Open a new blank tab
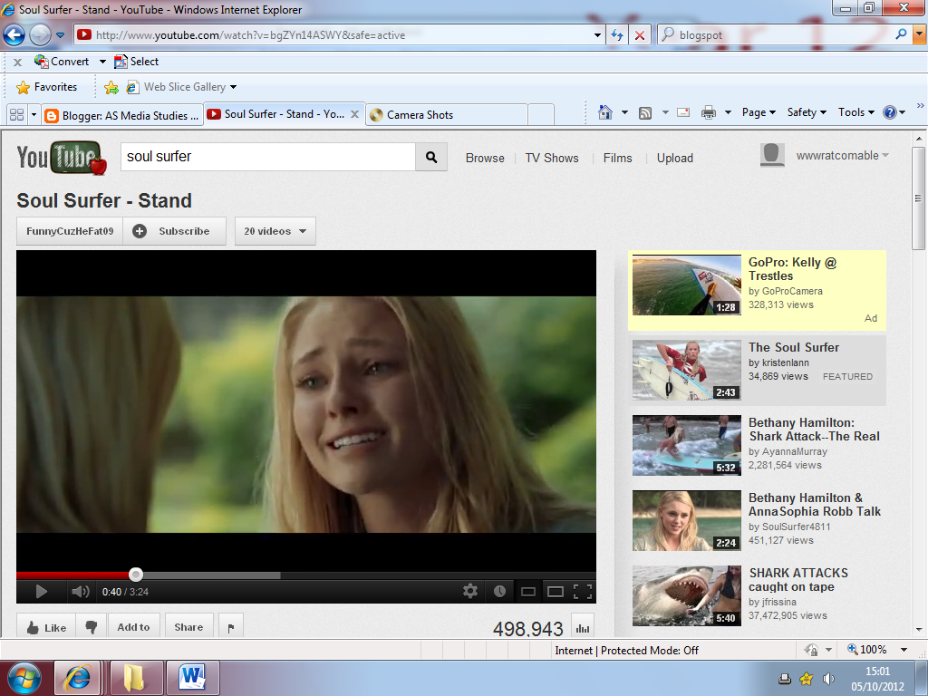Screen dimensions: 928x696 [x=540, y=115]
